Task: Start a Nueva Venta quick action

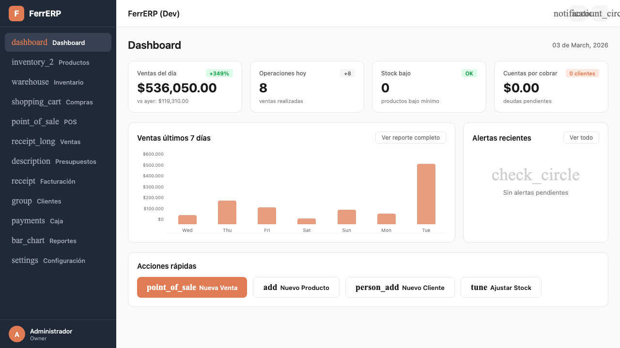Action: click(192, 287)
